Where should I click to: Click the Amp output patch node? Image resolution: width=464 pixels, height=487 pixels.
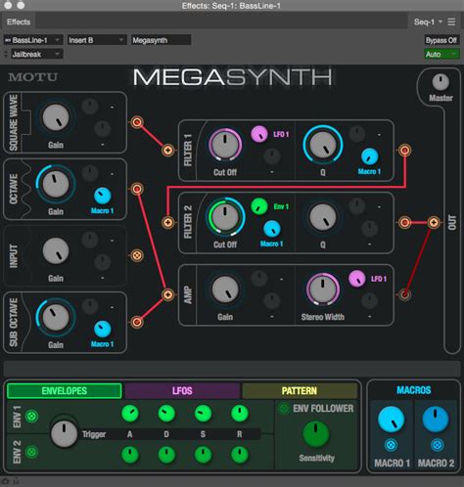404,294
